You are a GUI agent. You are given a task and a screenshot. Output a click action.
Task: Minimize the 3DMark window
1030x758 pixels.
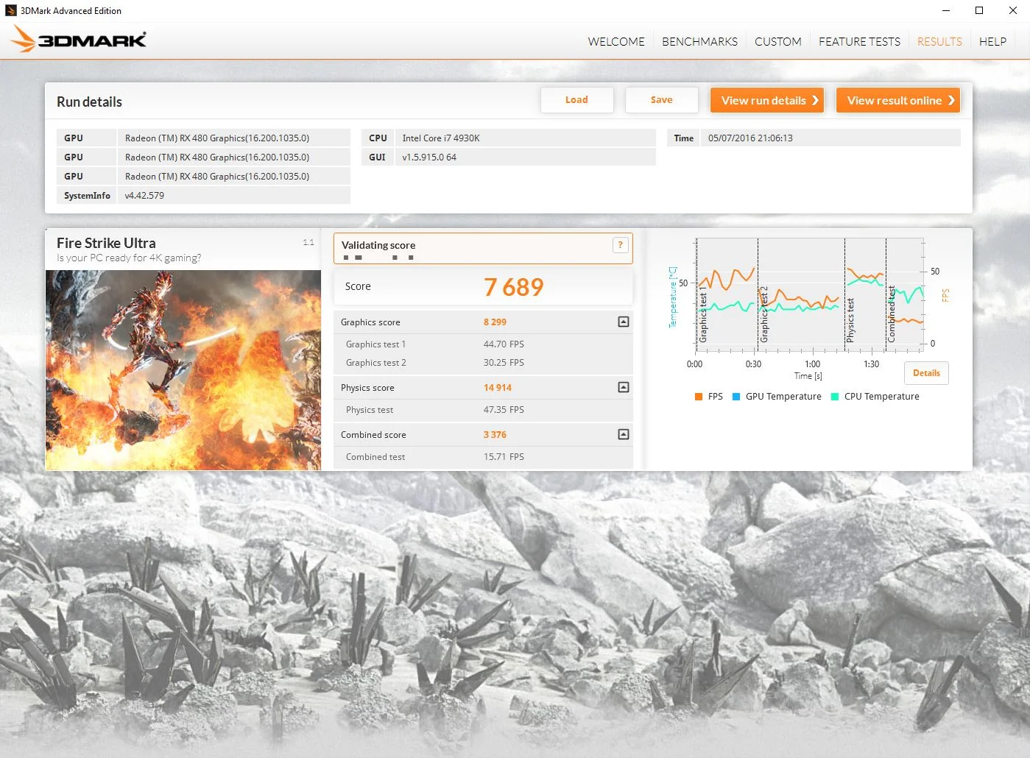tap(946, 10)
